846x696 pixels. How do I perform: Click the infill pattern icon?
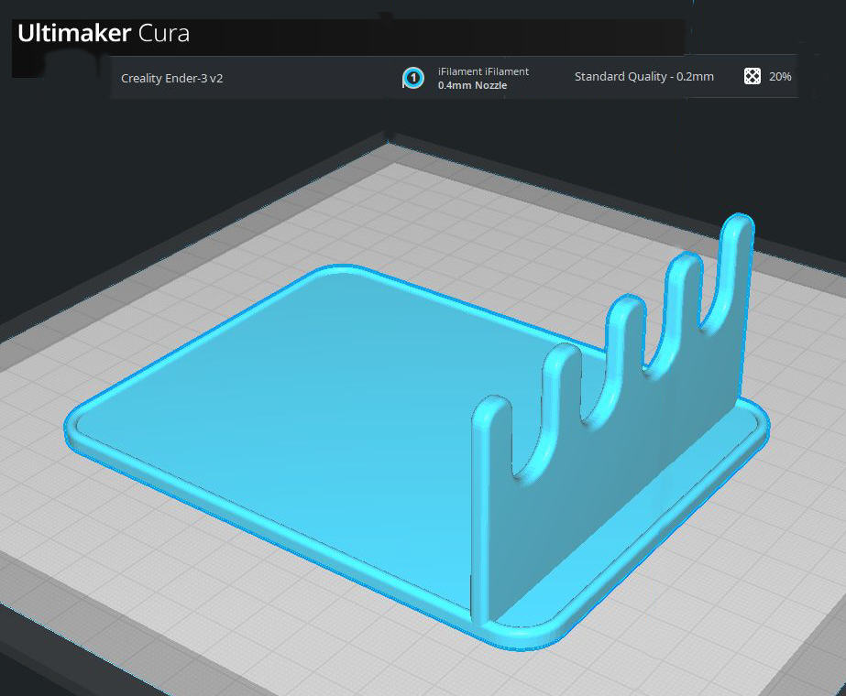click(753, 76)
